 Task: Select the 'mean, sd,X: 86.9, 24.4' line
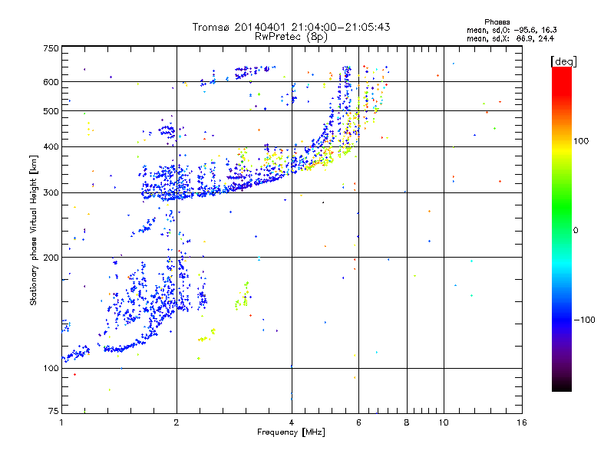510,38
